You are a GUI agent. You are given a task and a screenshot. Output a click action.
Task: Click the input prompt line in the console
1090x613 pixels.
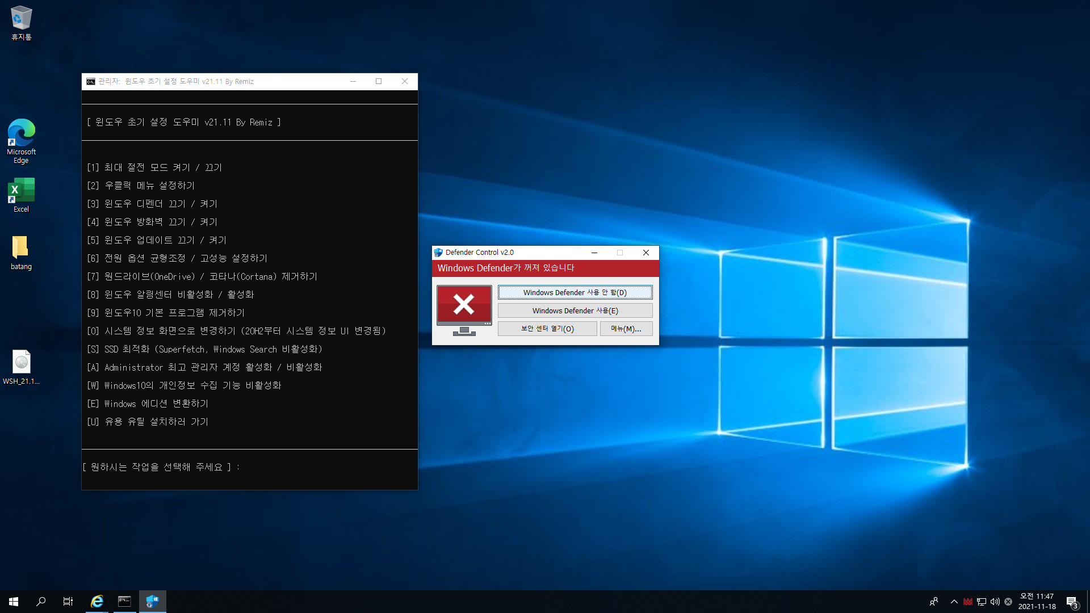coord(161,467)
